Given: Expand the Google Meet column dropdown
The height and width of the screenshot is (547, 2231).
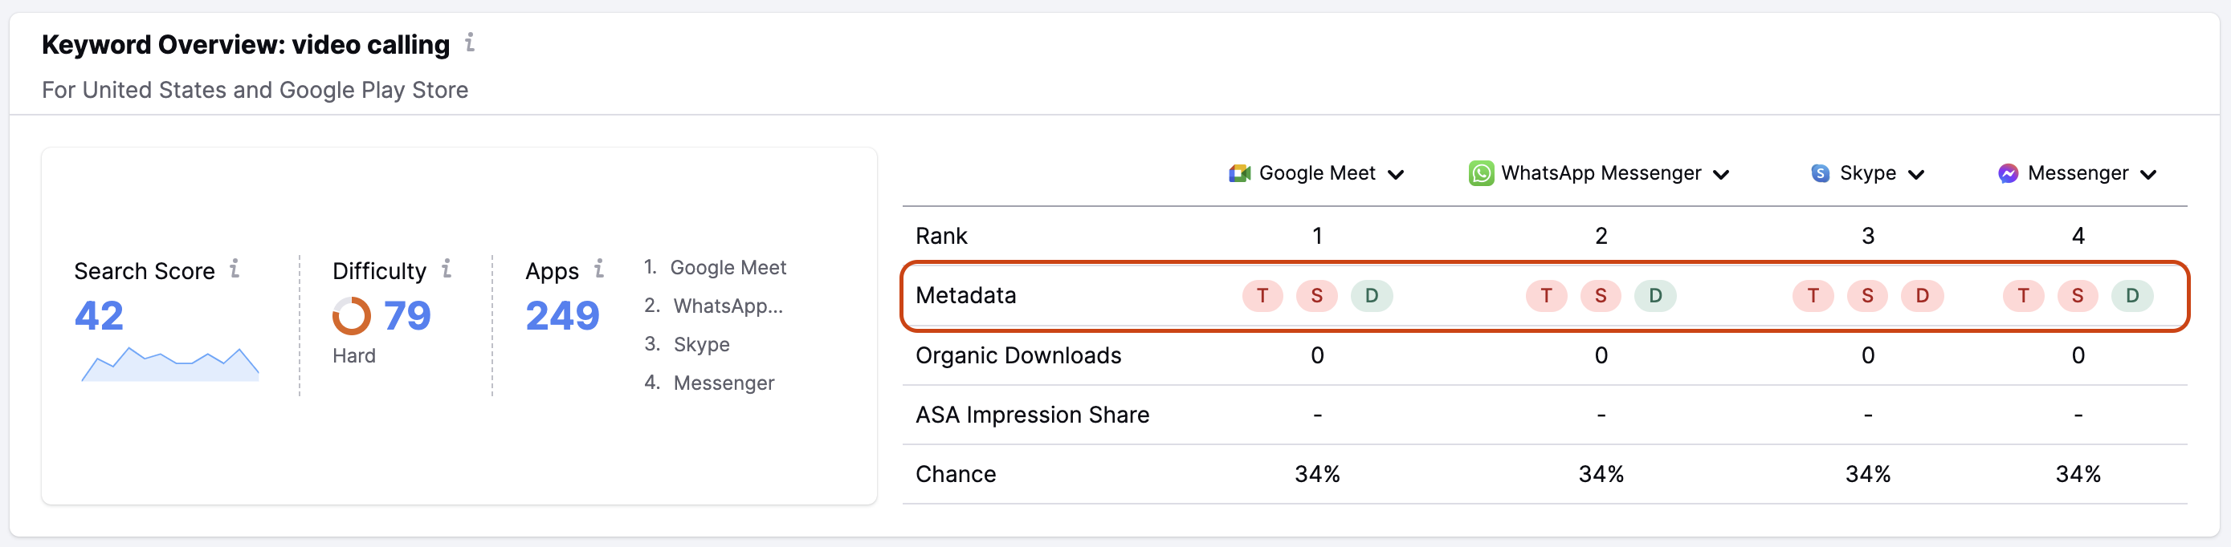Looking at the screenshot, I should tap(1396, 174).
